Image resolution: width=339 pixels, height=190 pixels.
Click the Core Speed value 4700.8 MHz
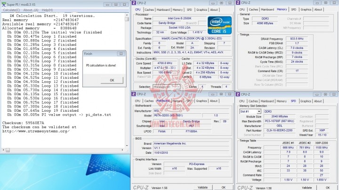[165, 63]
